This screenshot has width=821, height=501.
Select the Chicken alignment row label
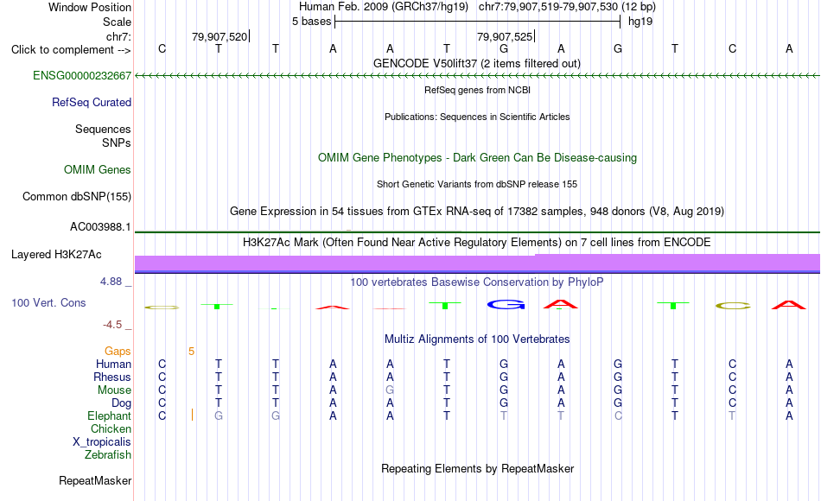(x=111, y=428)
